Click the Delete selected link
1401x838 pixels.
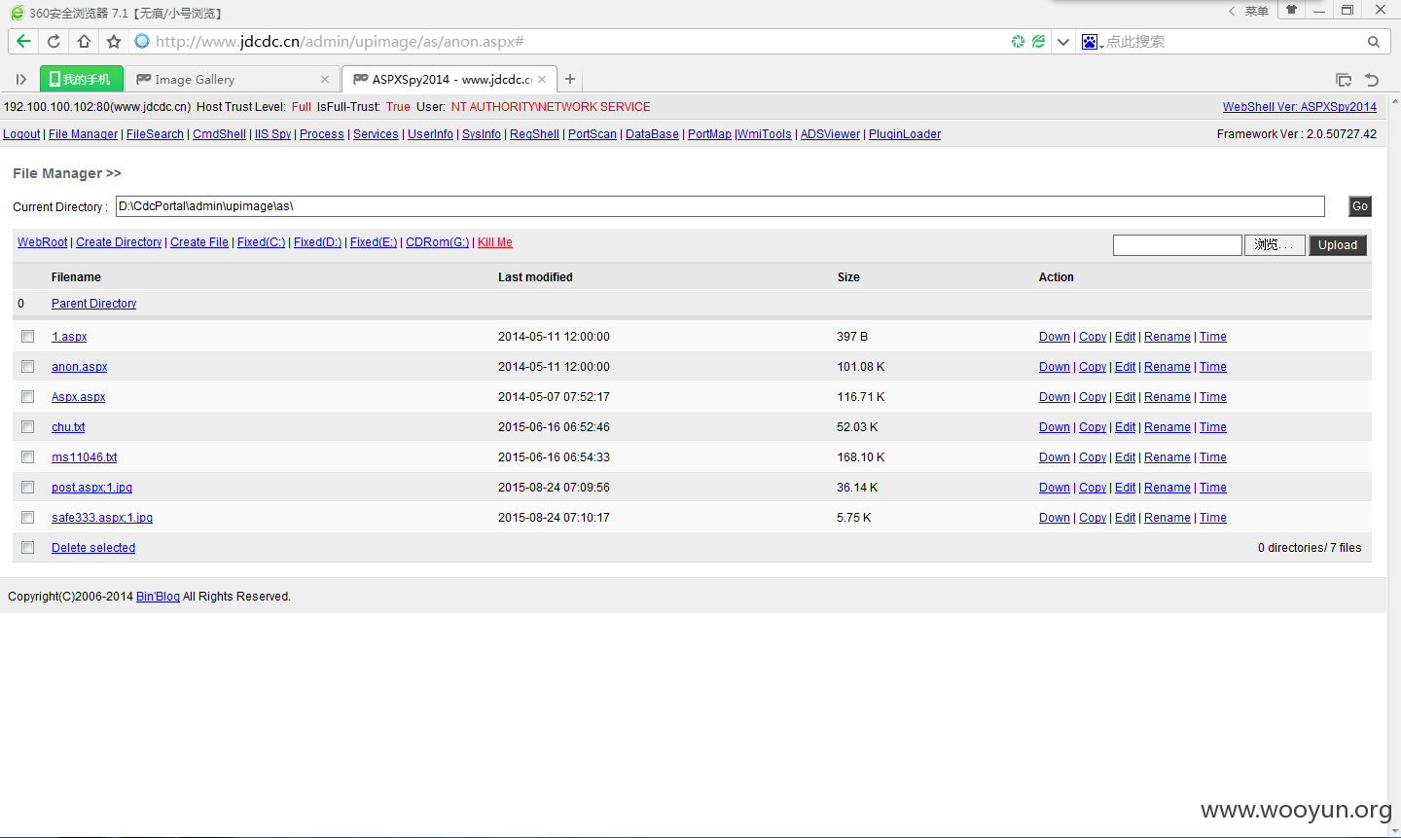point(93,548)
